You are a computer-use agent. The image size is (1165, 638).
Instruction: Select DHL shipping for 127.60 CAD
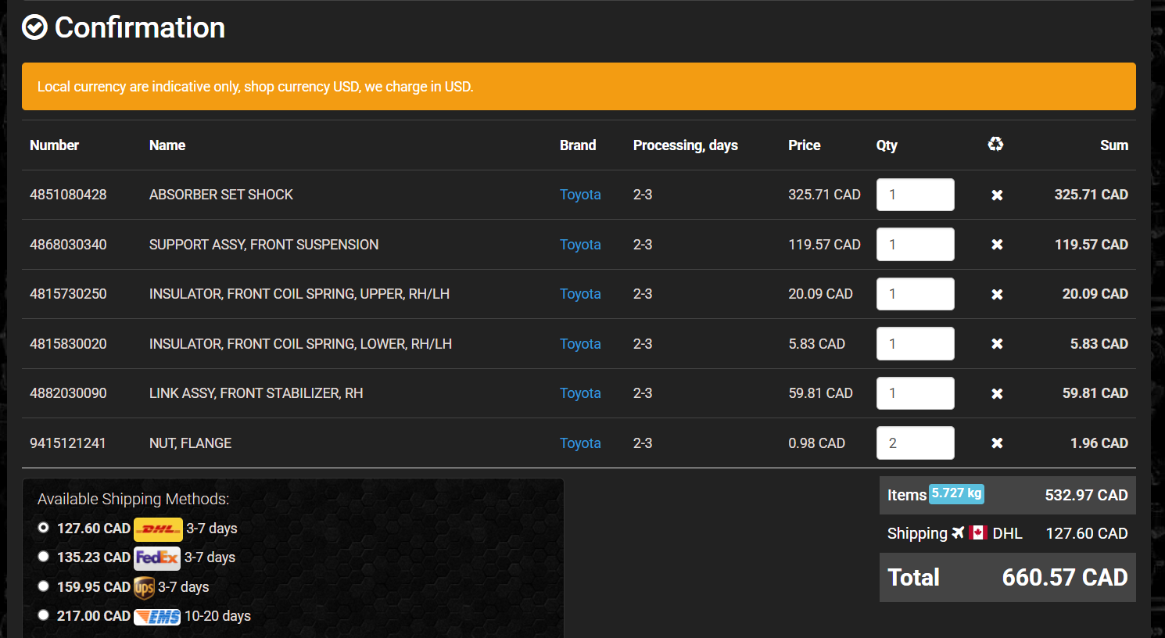pos(44,528)
